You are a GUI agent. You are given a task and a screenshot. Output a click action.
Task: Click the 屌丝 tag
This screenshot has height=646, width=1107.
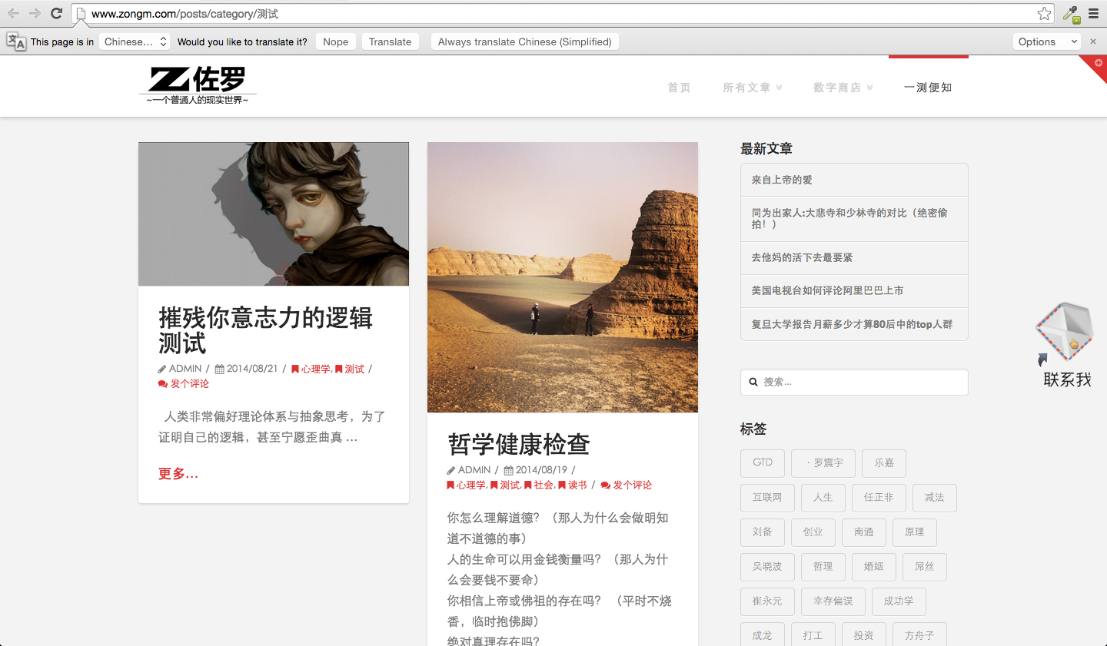pyautogui.click(x=925, y=566)
